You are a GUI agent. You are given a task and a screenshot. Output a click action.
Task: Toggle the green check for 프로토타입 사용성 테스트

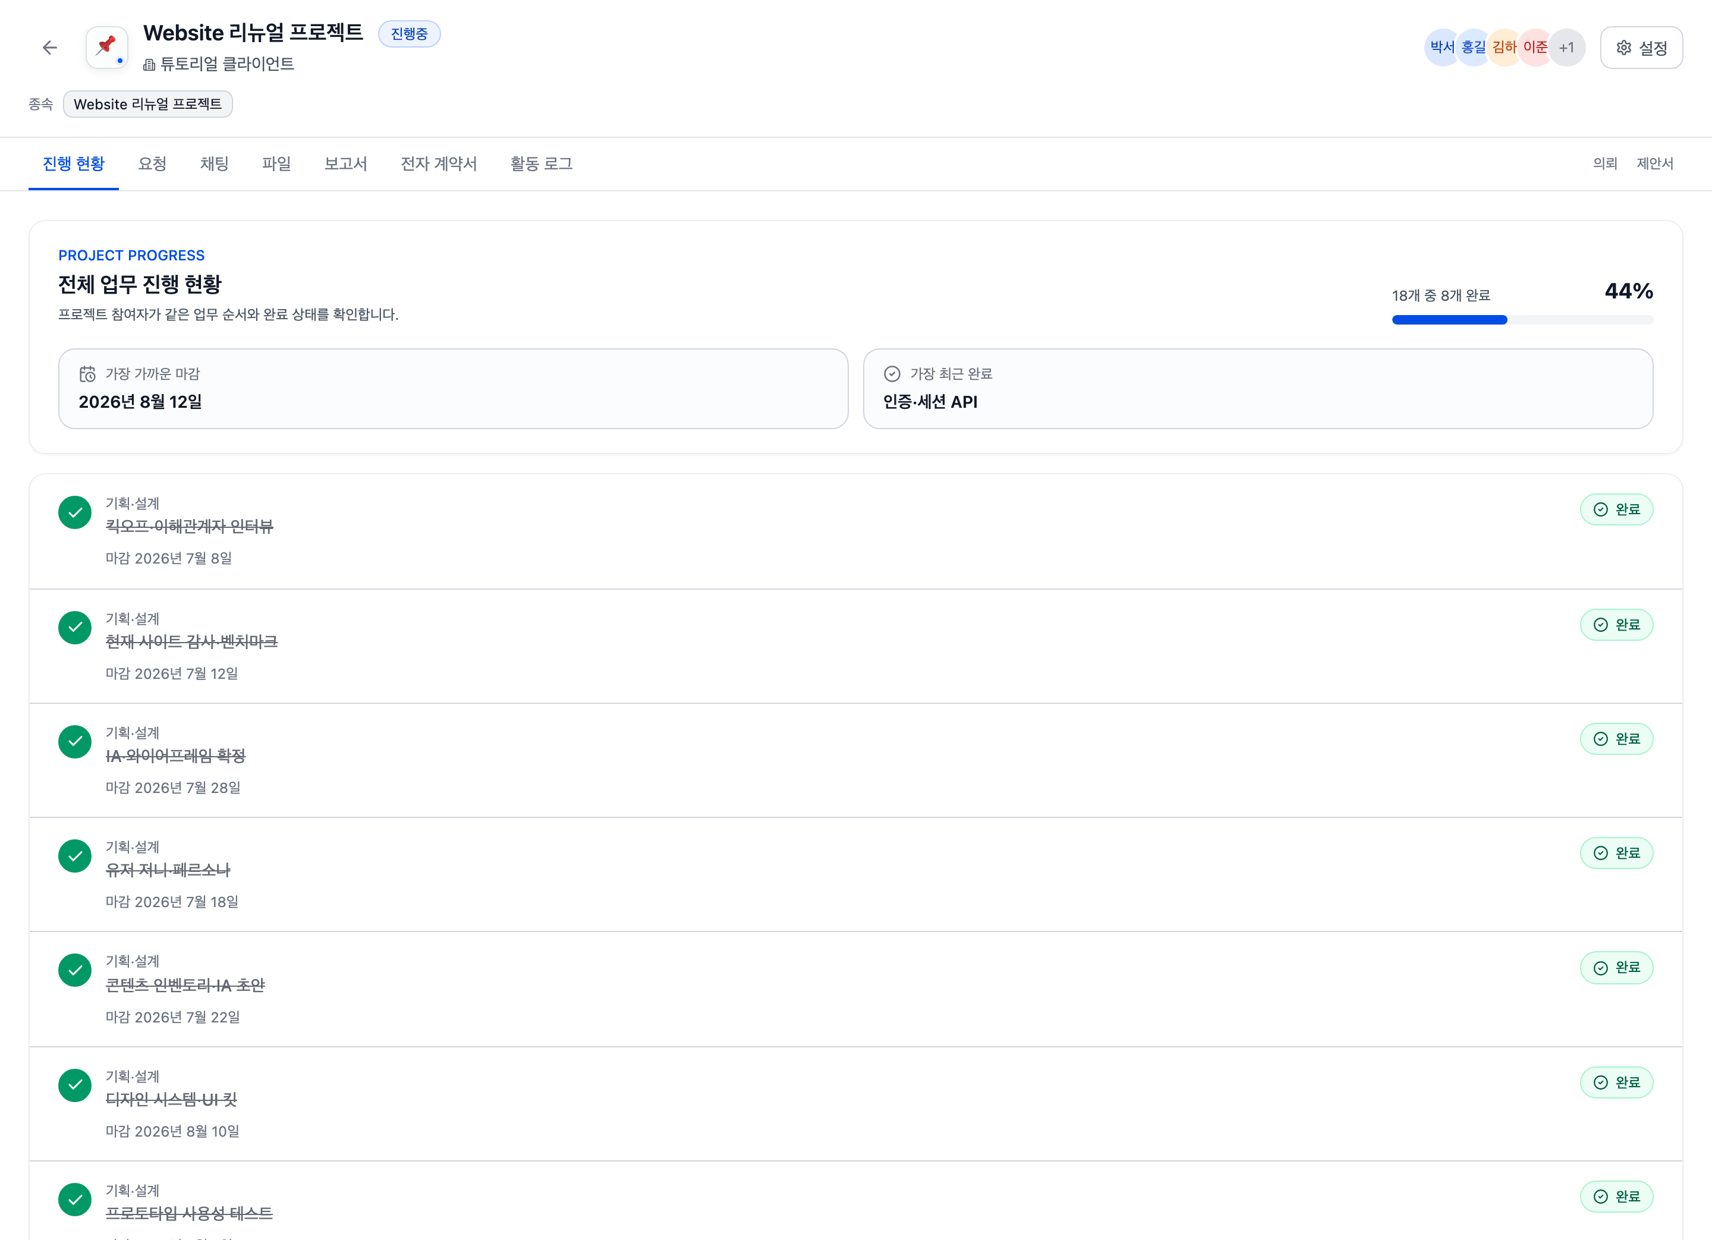75,1199
